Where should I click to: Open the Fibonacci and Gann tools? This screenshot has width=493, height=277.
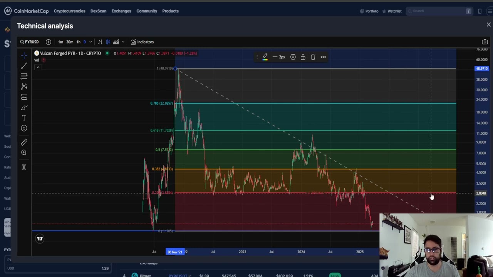pyautogui.click(x=24, y=76)
